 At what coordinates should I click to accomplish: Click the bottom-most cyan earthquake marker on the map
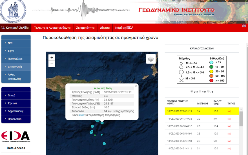[104, 144]
